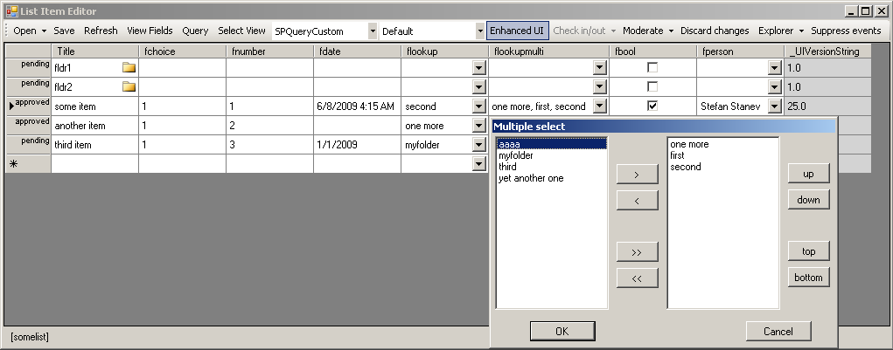Click the fdate column header
Viewport: 893px width, 350px height.
(x=357, y=51)
